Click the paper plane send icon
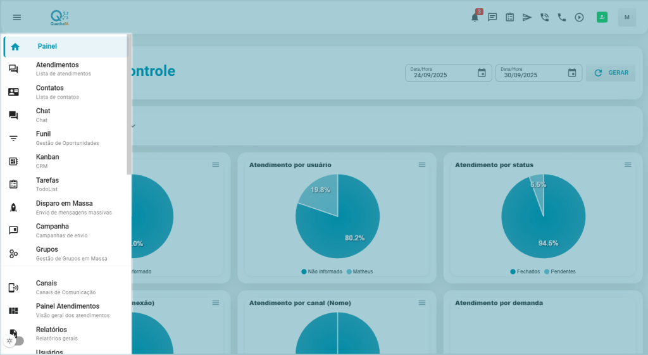 coord(526,17)
